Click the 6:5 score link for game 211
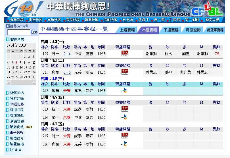The width and height of the screenshot is (230, 158). point(67,72)
